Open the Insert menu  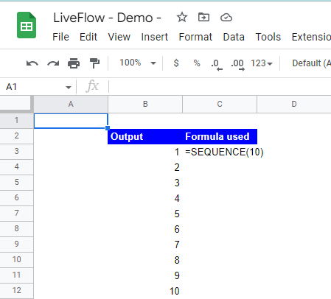pos(155,37)
